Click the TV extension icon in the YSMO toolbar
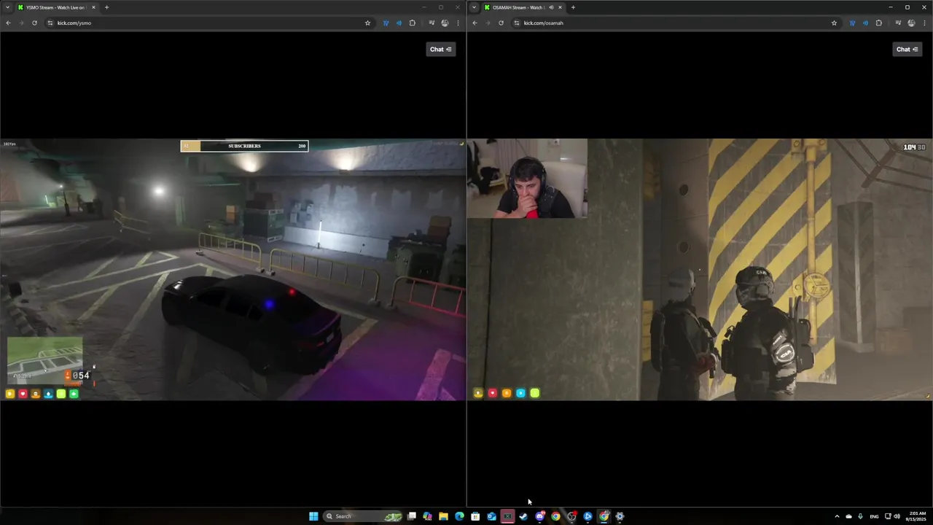The height and width of the screenshot is (525, 933). pyautogui.click(x=386, y=23)
